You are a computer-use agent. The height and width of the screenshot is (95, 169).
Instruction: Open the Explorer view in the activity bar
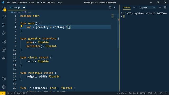4,9
